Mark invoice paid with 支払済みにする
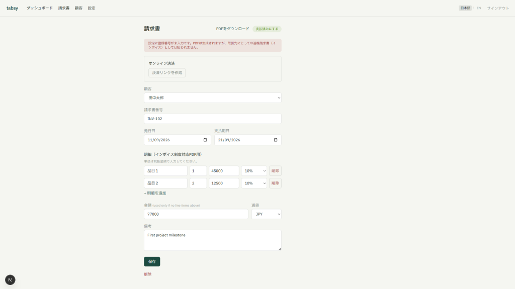The height and width of the screenshot is (289, 515). (x=267, y=29)
